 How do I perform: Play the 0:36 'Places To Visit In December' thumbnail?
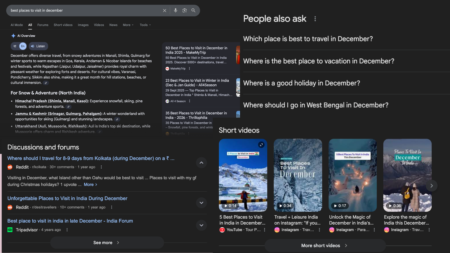pyautogui.click(x=407, y=175)
